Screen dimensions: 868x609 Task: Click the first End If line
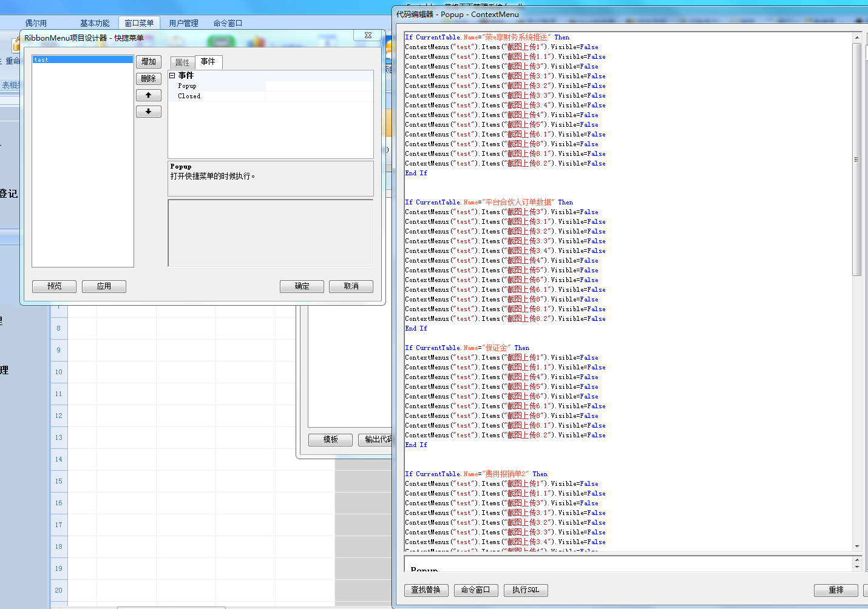point(416,173)
